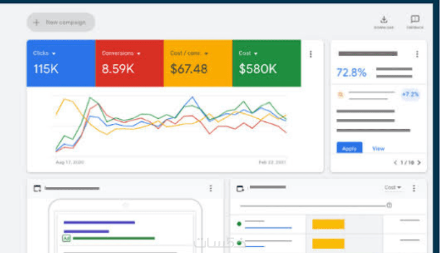Click the $580K cost value
Screen dimensions: 440x253
point(257,69)
